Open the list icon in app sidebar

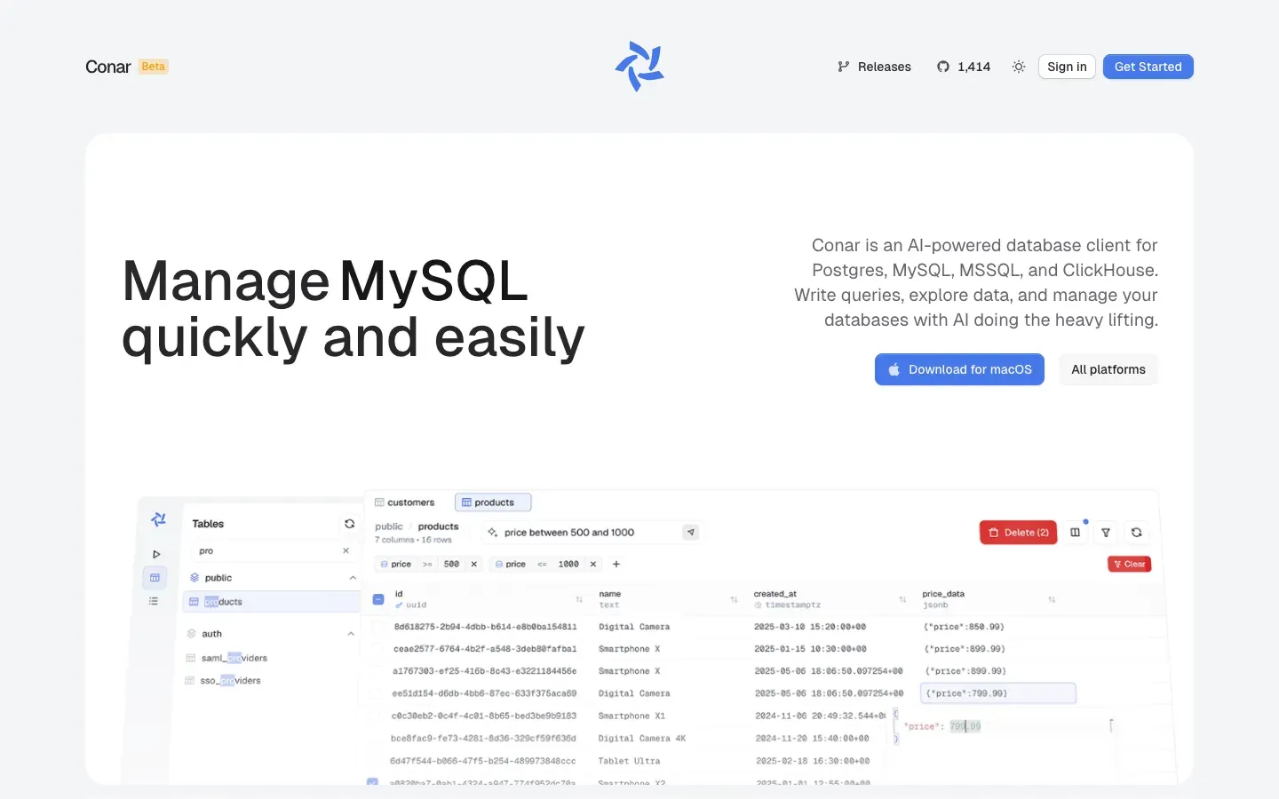[154, 601]
